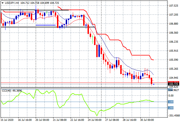
Task: Select the lower black horizontal support line
Action: [33, 27]
